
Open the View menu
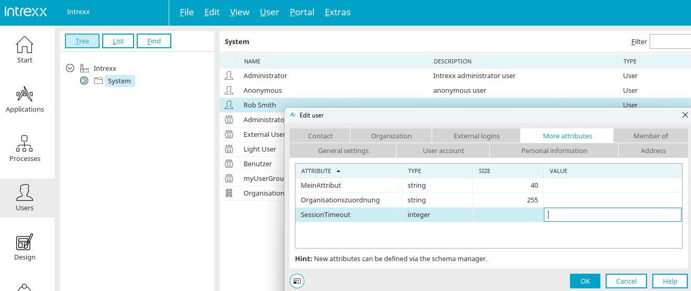[x=239, y=12]
